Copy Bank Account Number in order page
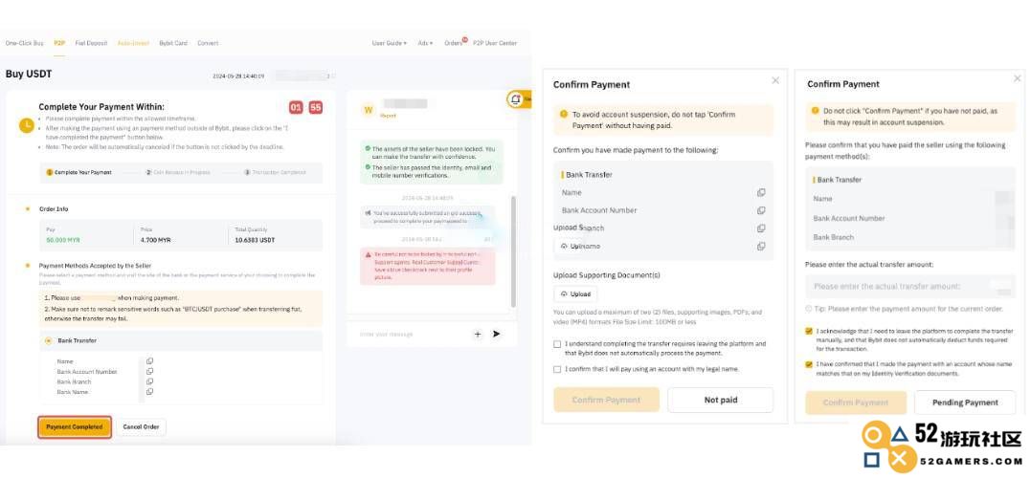The width and height of the screenshot is (1031, 478). [150, 372]
